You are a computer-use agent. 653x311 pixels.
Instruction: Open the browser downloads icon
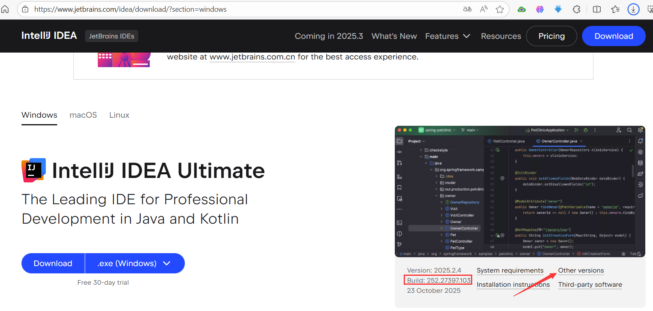(634, 9)
